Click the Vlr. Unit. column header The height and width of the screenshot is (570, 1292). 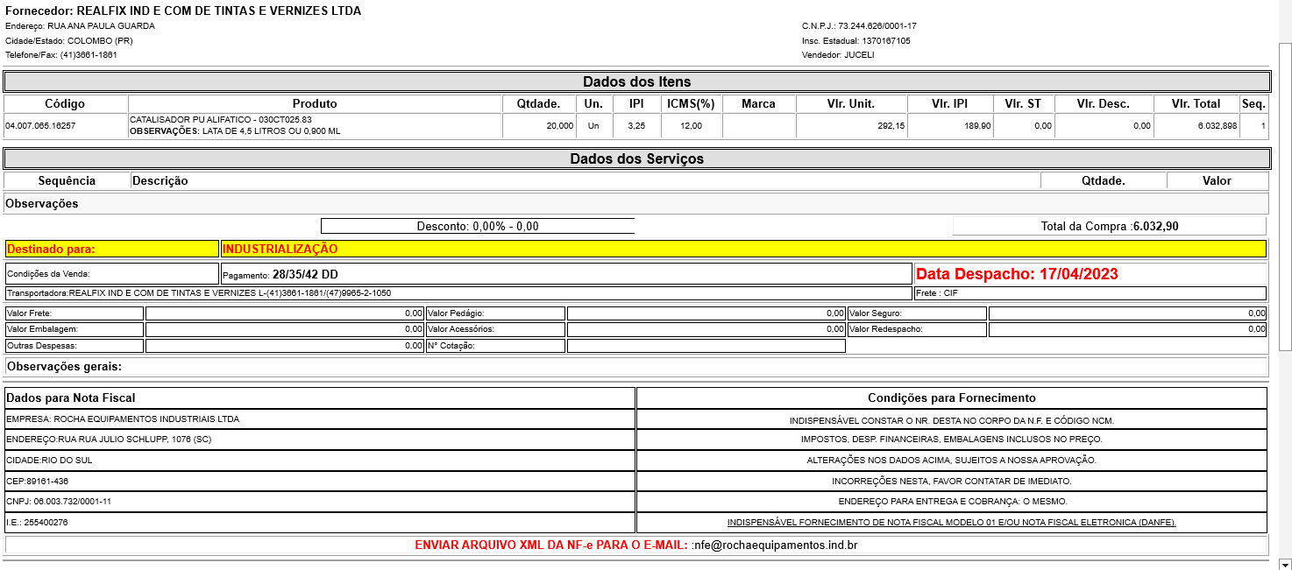tap(850, 103)
